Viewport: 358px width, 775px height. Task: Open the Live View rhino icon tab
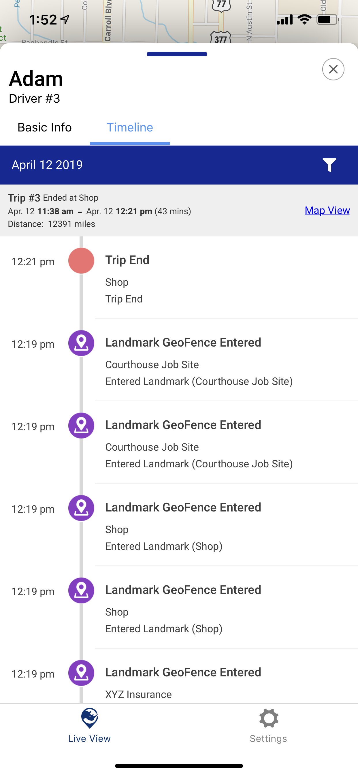point(89,725)
